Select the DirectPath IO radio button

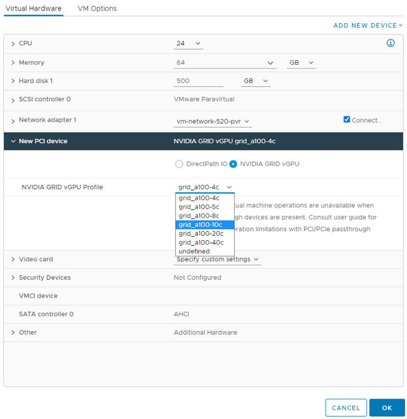coord(179,164)
